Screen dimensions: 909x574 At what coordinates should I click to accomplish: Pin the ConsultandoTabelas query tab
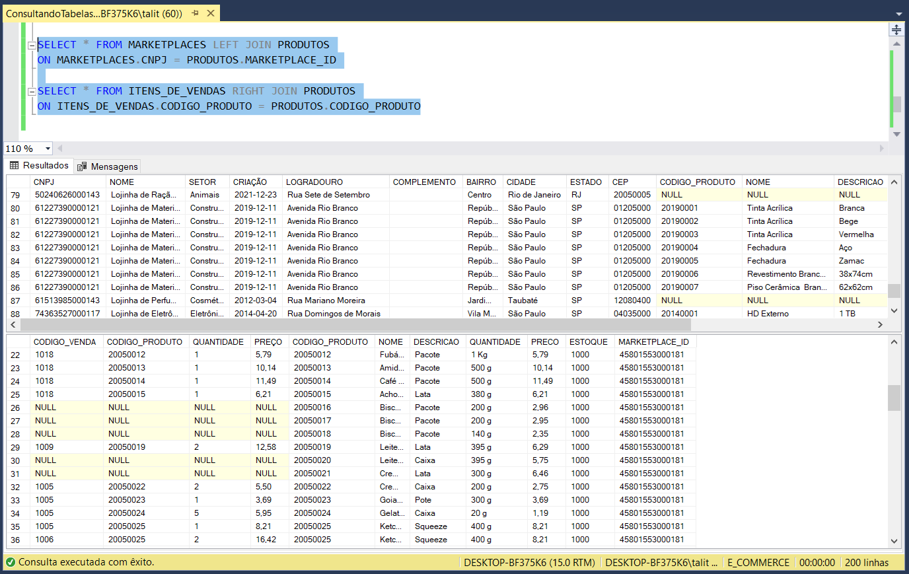196,13
